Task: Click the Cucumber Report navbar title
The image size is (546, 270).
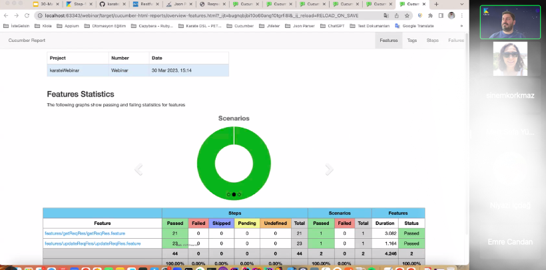Action: (x=27, y=41)
